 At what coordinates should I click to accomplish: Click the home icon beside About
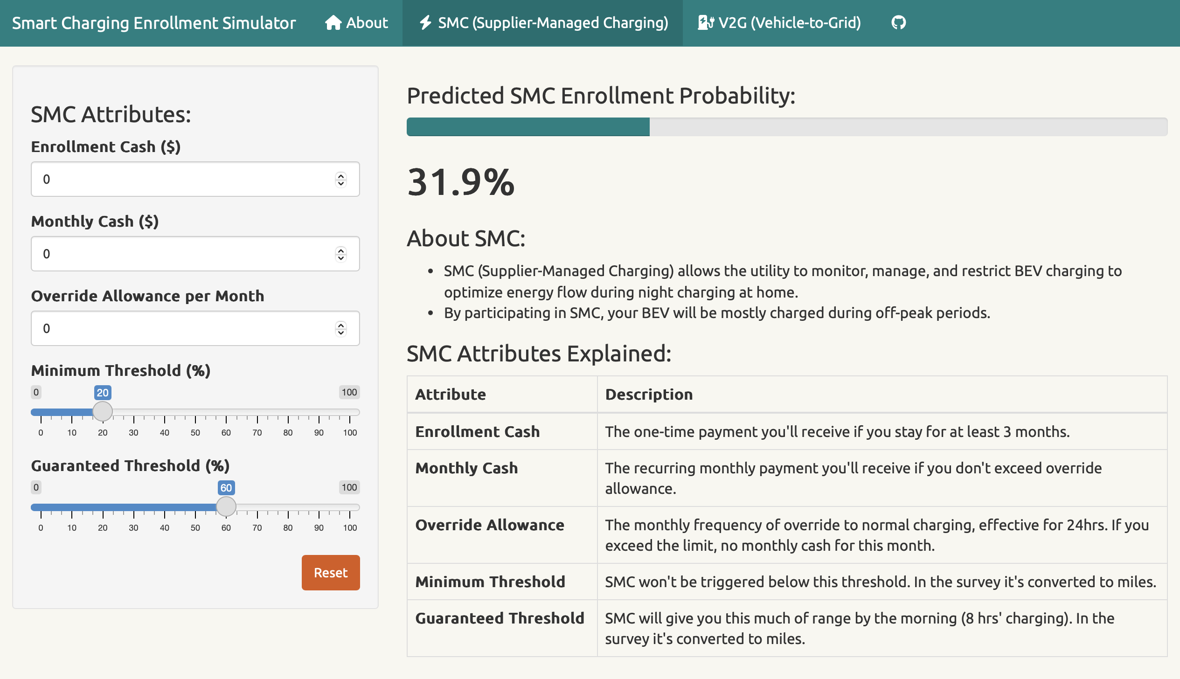tap(333, 22)
